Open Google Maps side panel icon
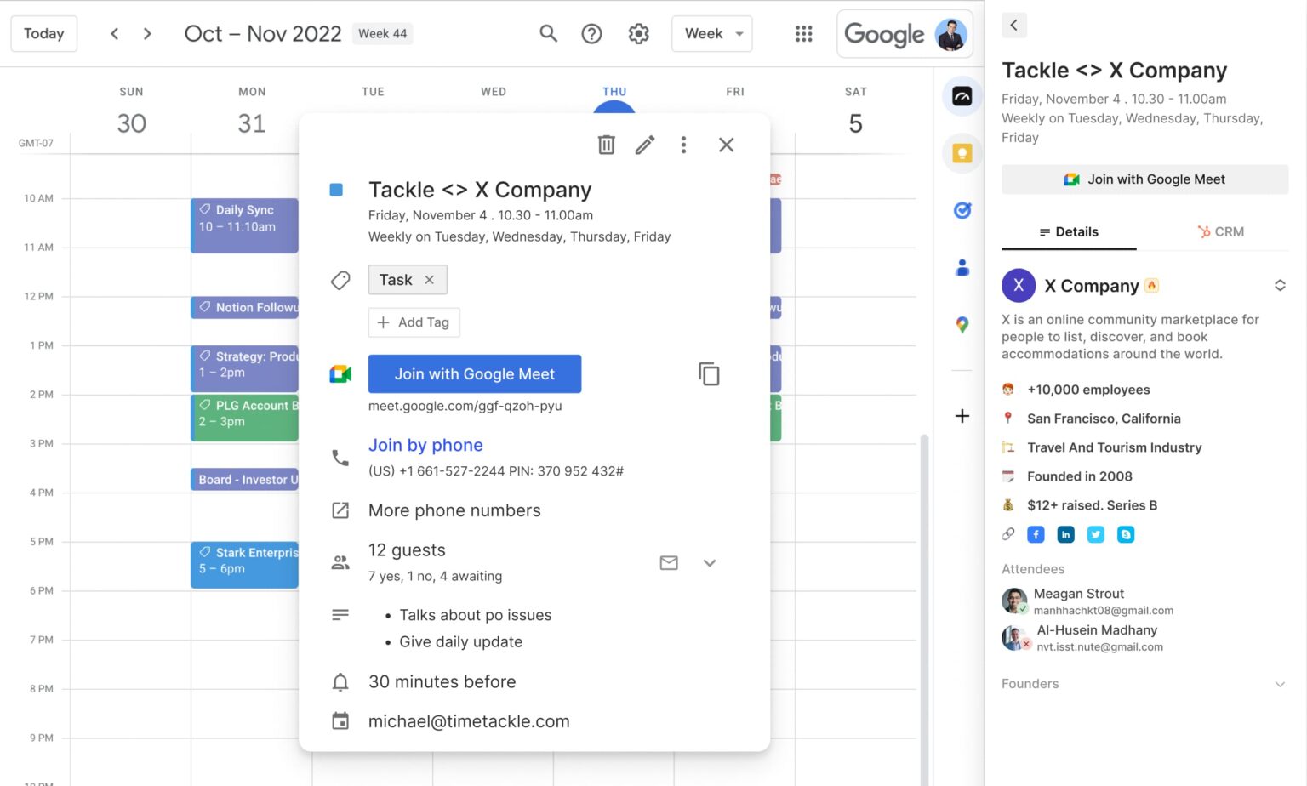 click(962, 324)
